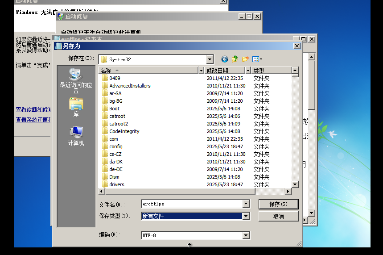Expand the 保存在 location dropdown
Image resolution: width=383 pixels, height=255 pixels.
(x=210, y=59)
